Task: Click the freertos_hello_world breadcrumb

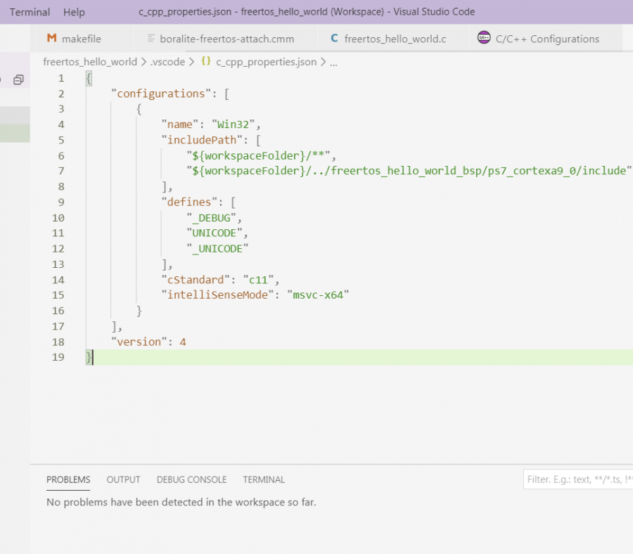Action: tap(90, 62)
